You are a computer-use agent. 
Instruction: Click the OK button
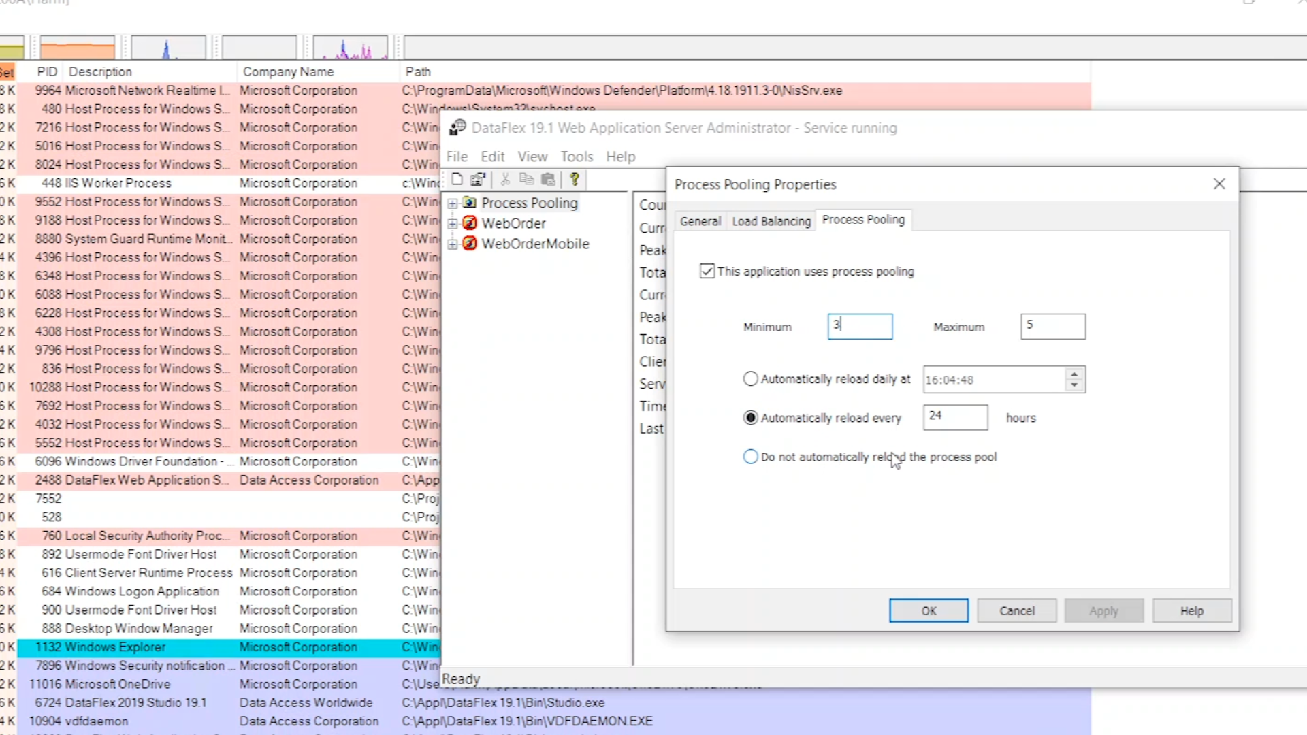click(x=929, y=610)
